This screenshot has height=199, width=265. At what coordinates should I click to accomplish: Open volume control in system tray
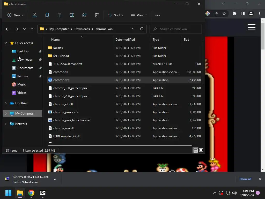(x=234, y=193)
